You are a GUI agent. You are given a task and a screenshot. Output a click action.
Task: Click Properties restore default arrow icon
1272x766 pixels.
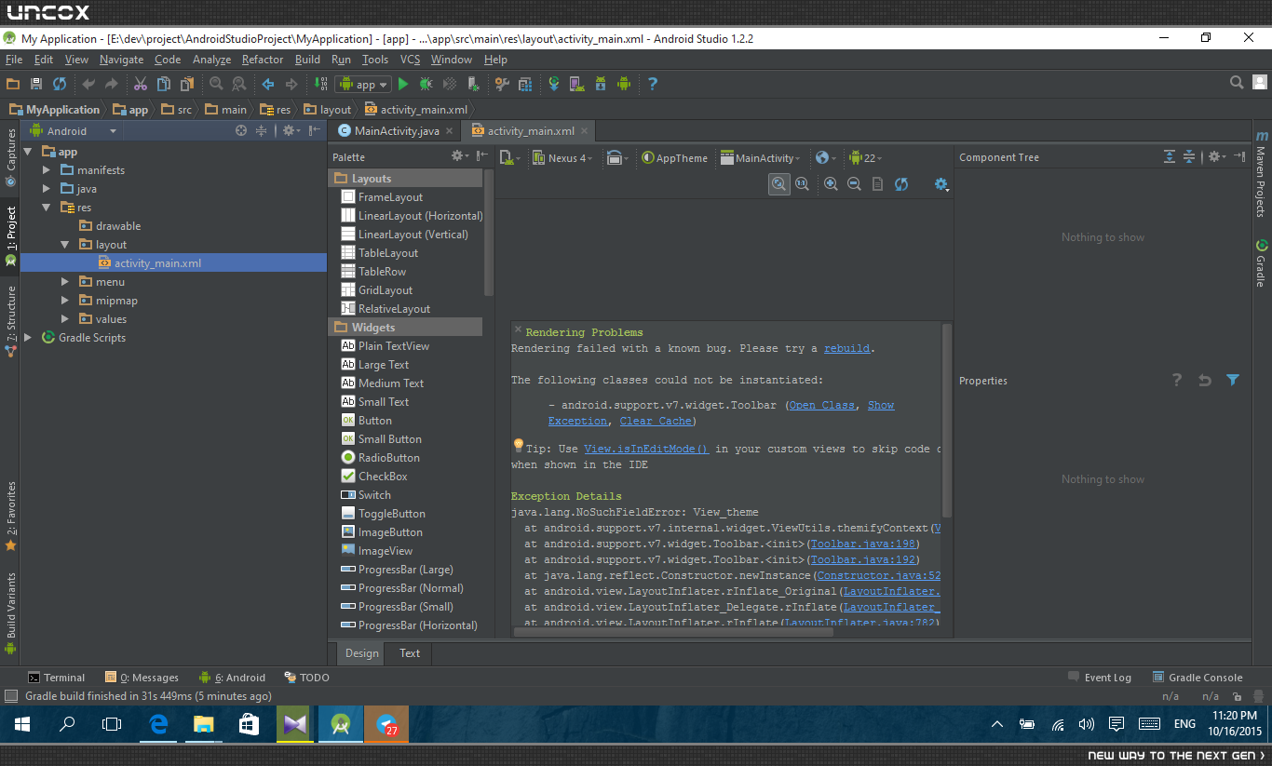coord(1205,380)
